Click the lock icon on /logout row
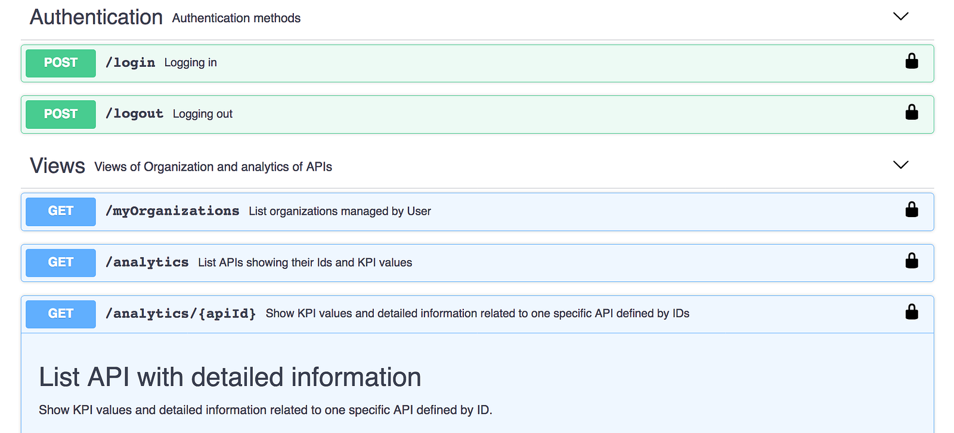The width and height of the screenshot is (954, 433). (912, 113)
